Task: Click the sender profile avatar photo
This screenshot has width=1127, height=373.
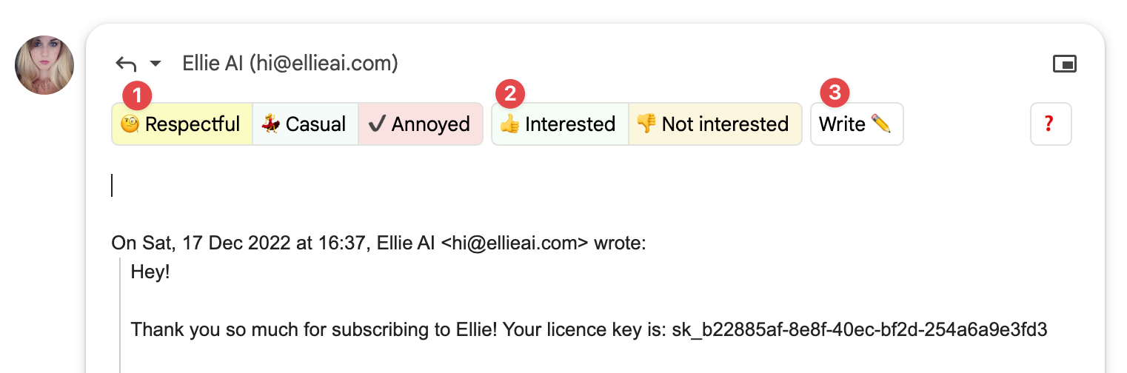Action: [x=44, y=65]
